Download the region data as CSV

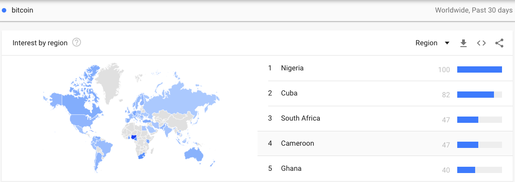click(x=463, y=43)
